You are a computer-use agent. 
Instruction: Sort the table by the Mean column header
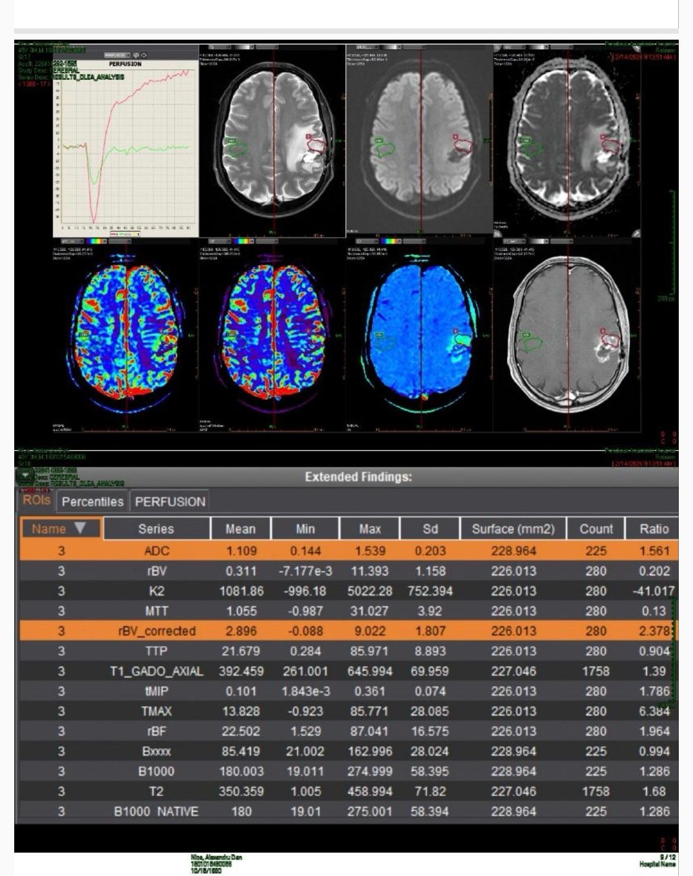coord(240,529)
